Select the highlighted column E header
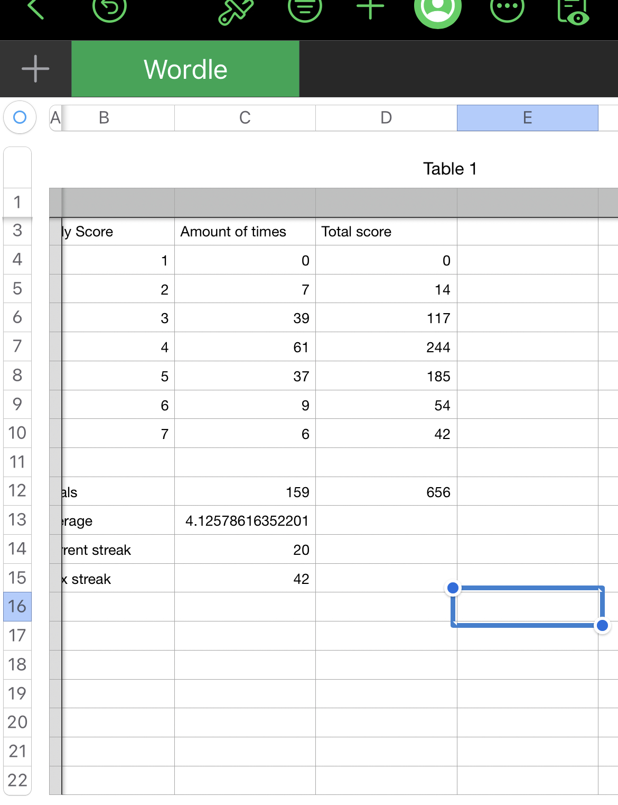Image resolution: width=618 pixels, height=805 pixels. 528,117
